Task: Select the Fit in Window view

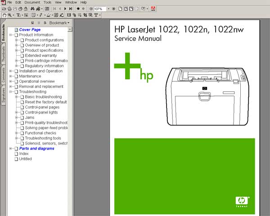Action: (126, 9)
